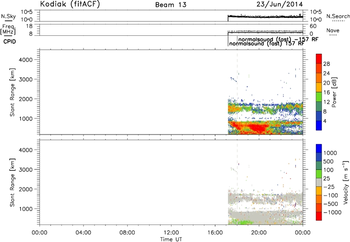This screenshot has width=350, height=242.
Task: Click the '16' tick on Power colorbar
Action: click(x=326, y=93)
